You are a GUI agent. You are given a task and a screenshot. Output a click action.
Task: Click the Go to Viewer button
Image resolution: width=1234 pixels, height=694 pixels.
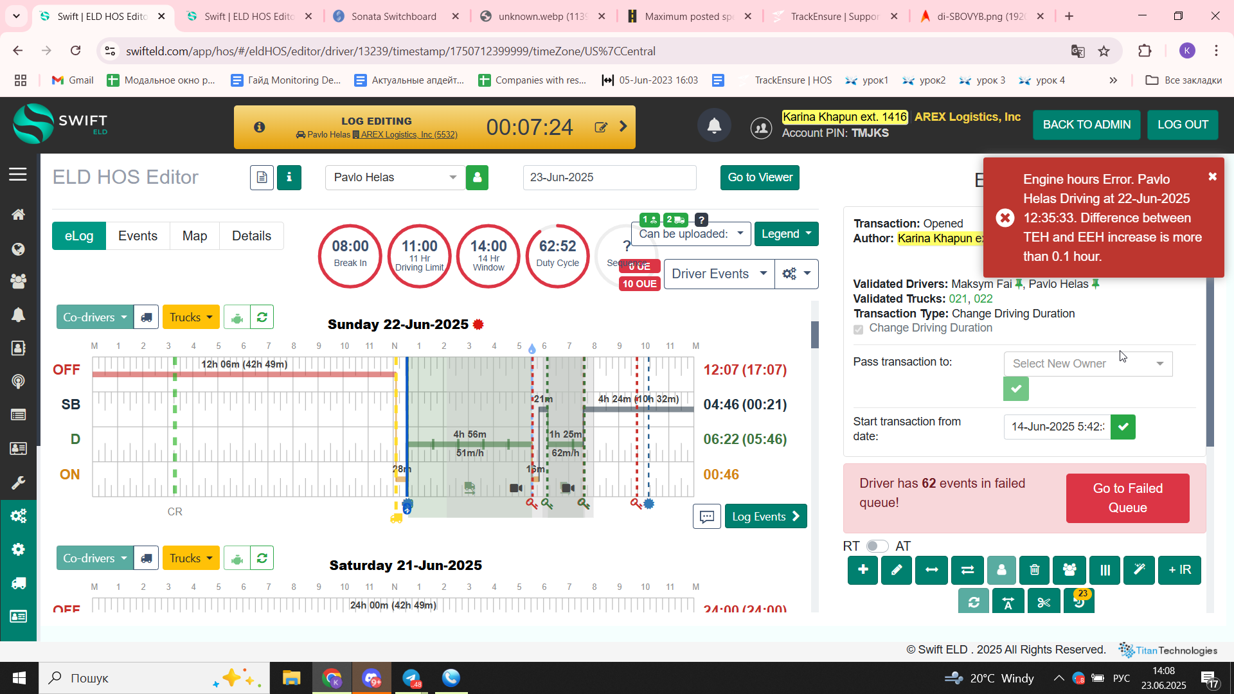(760, 177)
